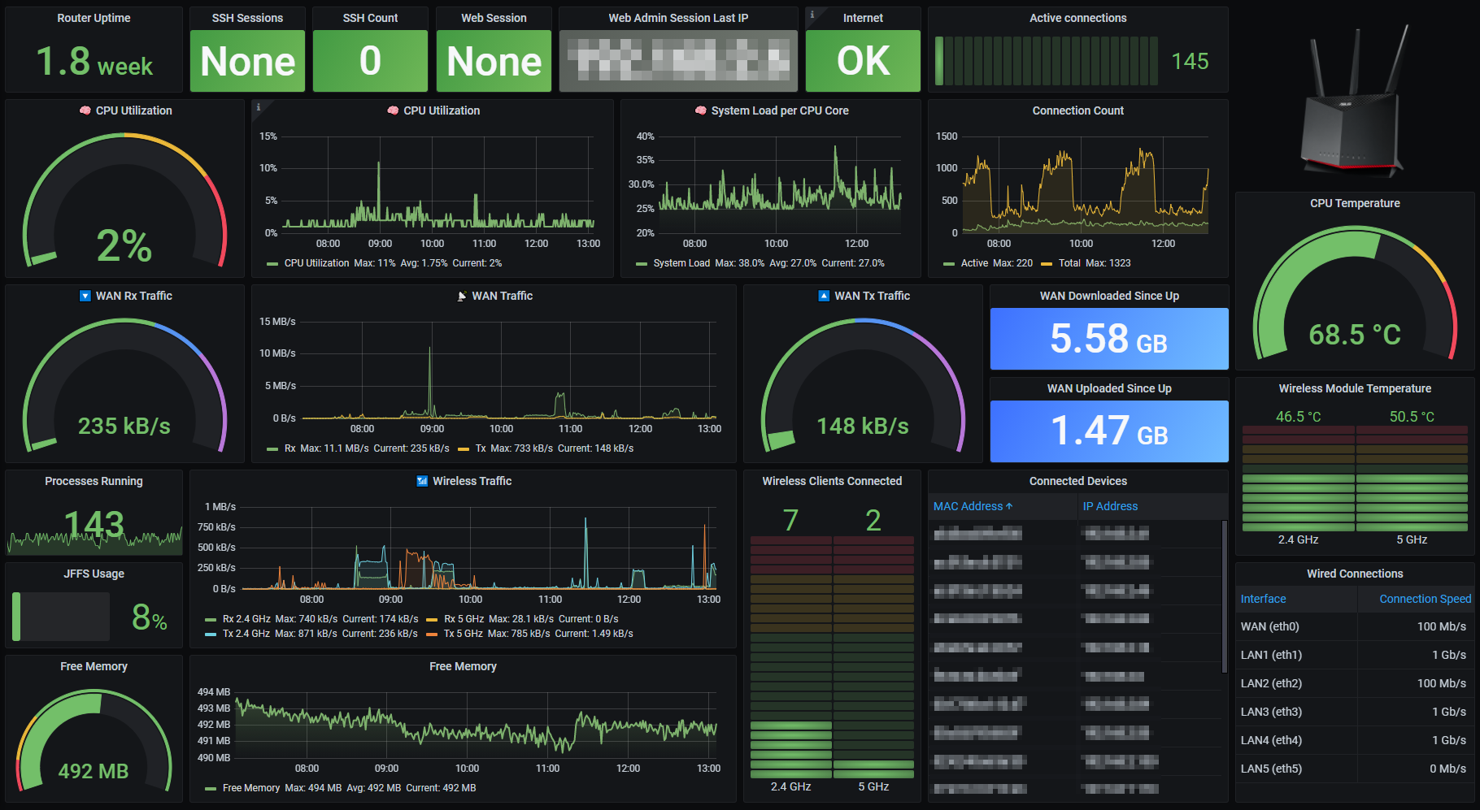
Task: Click the 1.47 GB uploaded value
Action: click(x=1108, y=431)
